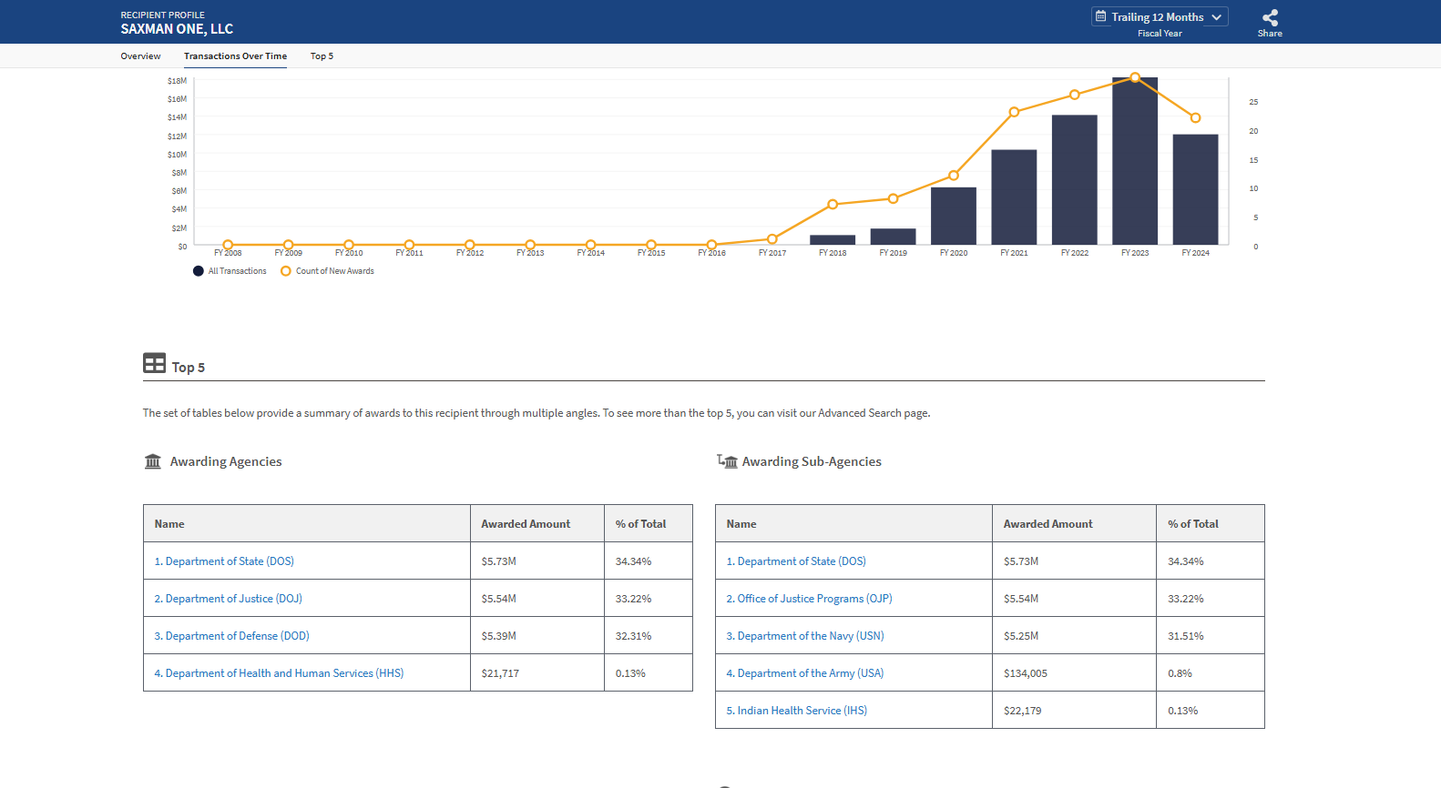Expand the fiscal year chevron arrow

tap(1216, 17)
